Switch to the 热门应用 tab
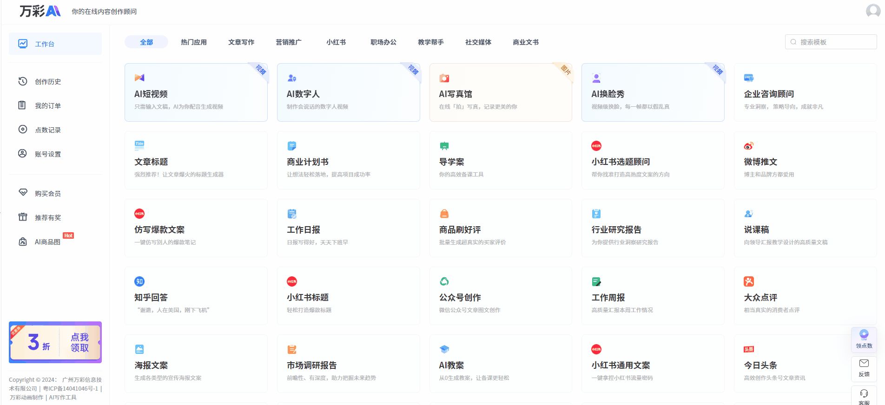Screen dimensions: 885x405 [x=193, y=42]
